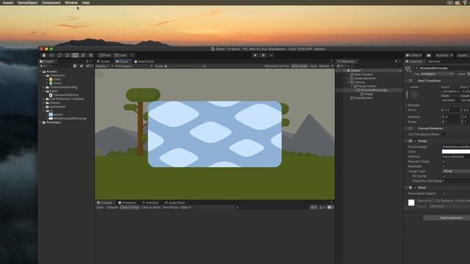
Task: Open the Account dropdown
Action: click(x=444, y=56)
